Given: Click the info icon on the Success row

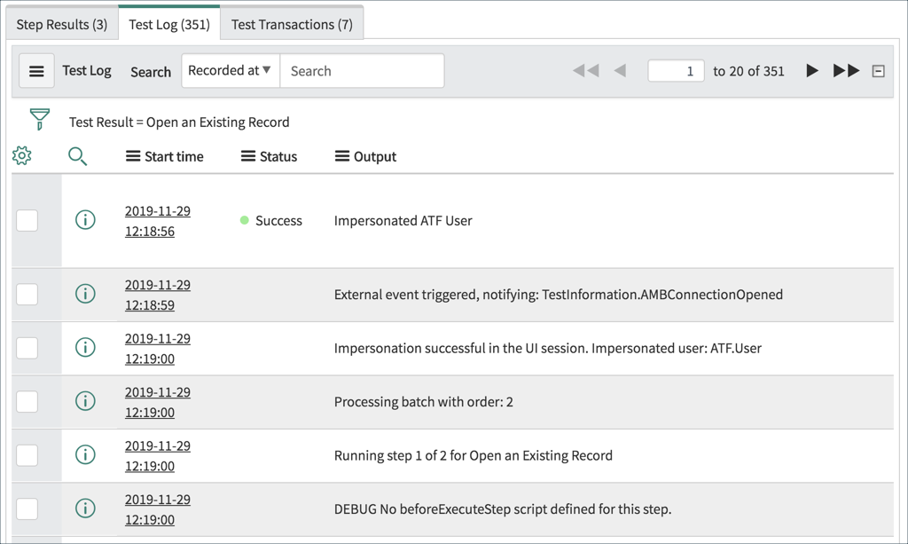Looking at the screenshot, I should (x=85, y=219).
